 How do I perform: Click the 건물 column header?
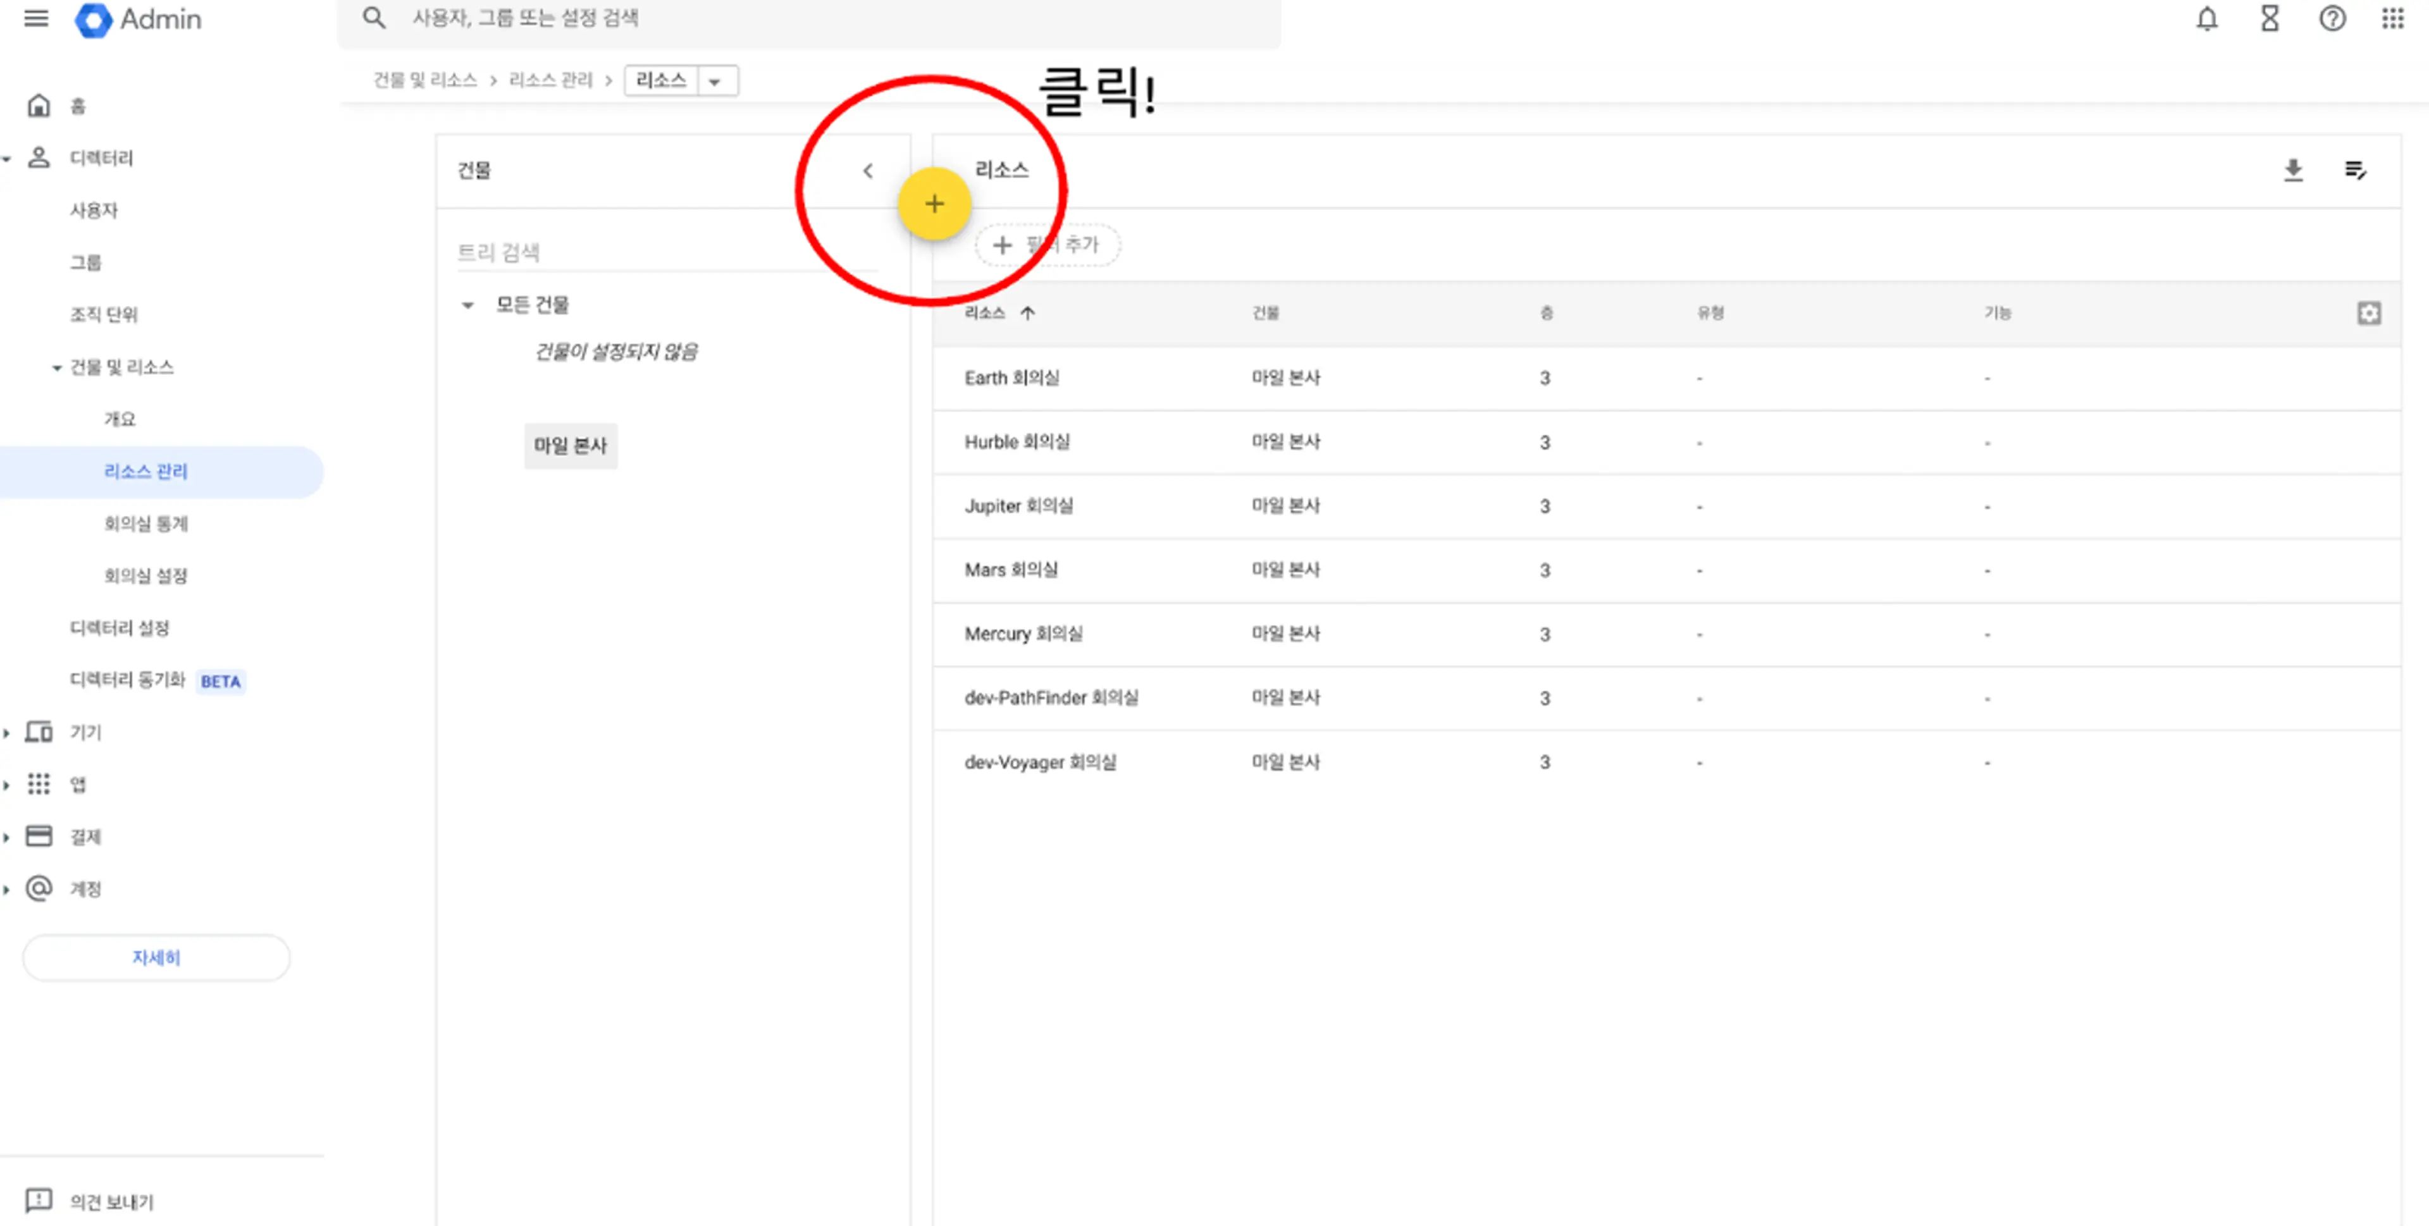coord(1264,313)
